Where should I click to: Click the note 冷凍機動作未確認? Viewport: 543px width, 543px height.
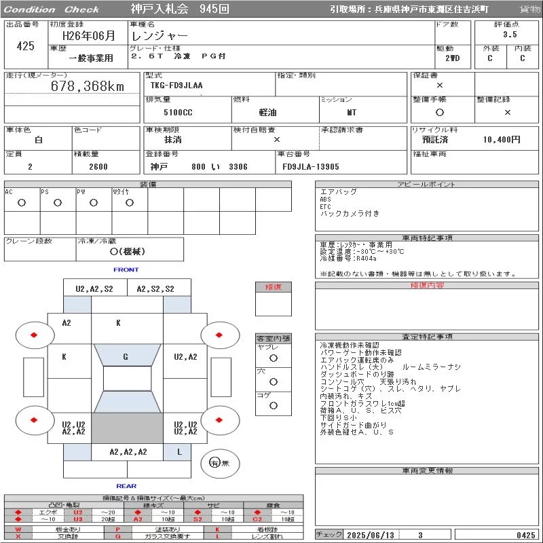(350, 345)
